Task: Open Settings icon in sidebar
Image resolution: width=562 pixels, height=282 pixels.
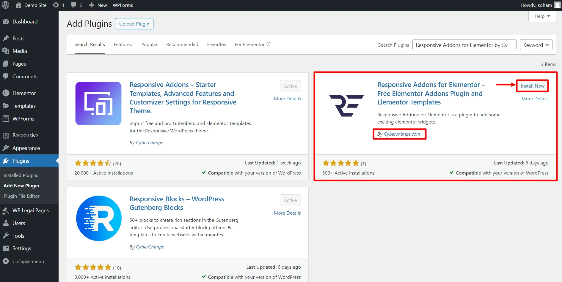Action: pyautogui.click(x=6, y=248)
